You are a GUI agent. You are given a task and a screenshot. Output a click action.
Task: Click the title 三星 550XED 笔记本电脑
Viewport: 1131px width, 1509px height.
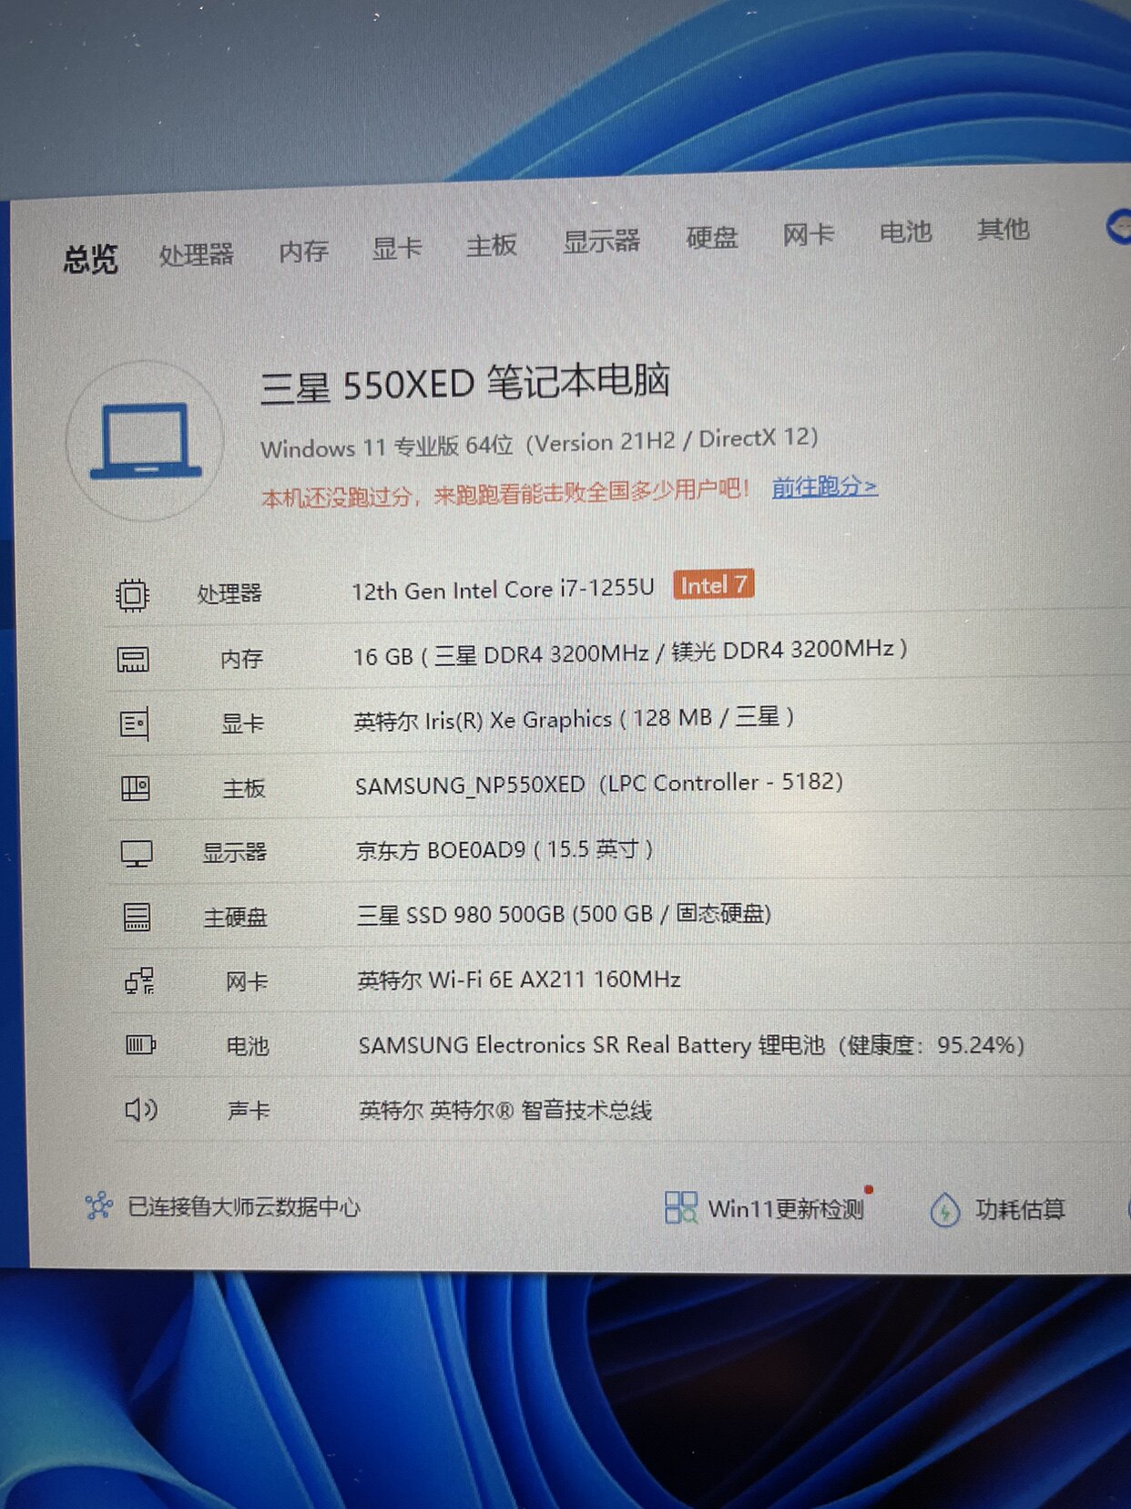tap(465, 384)
